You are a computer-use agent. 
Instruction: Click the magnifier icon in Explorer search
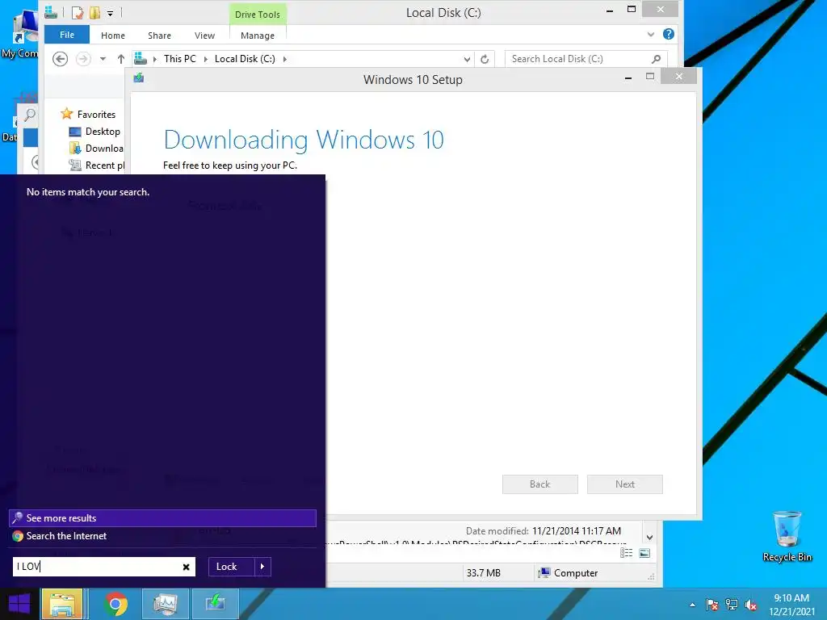pyautogui.click(x=656, y=59)
